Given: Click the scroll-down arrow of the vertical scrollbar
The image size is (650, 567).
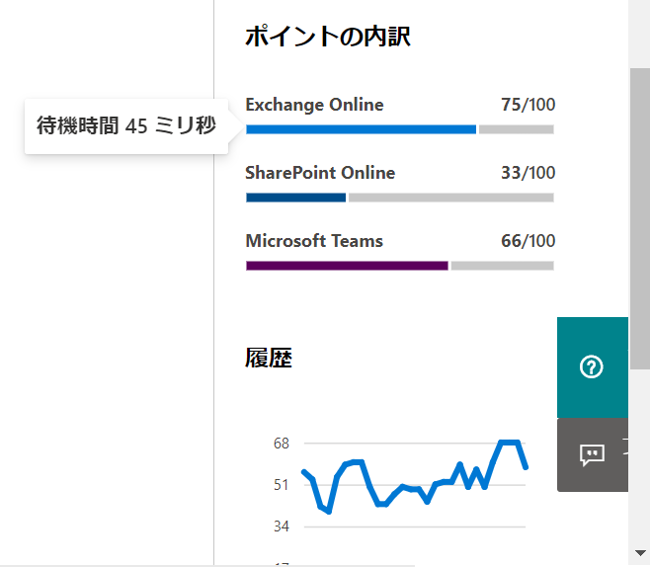Looking at the screenshot, I should [x=640, y=553].
